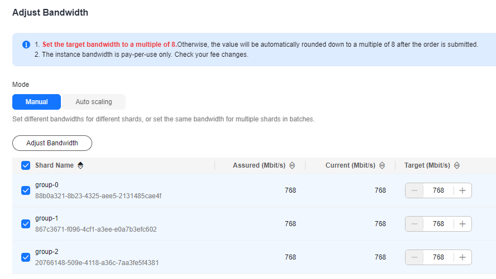This screenshot has height=279, width=496.
Task: Click group-1 current value 768
Action: 380,224
